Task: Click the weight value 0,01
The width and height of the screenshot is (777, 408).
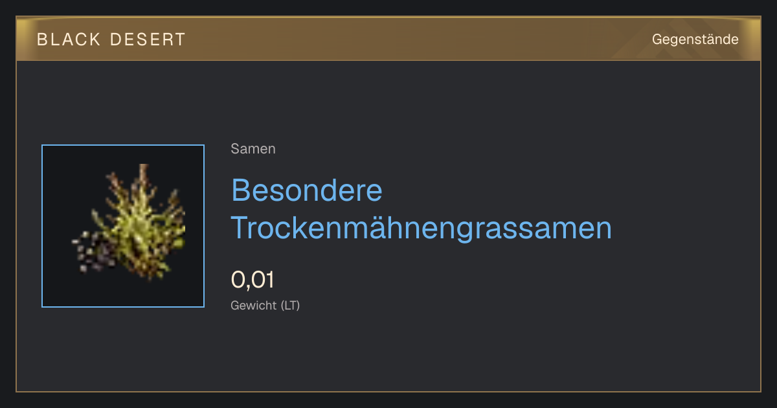Action: click(253, 280)
